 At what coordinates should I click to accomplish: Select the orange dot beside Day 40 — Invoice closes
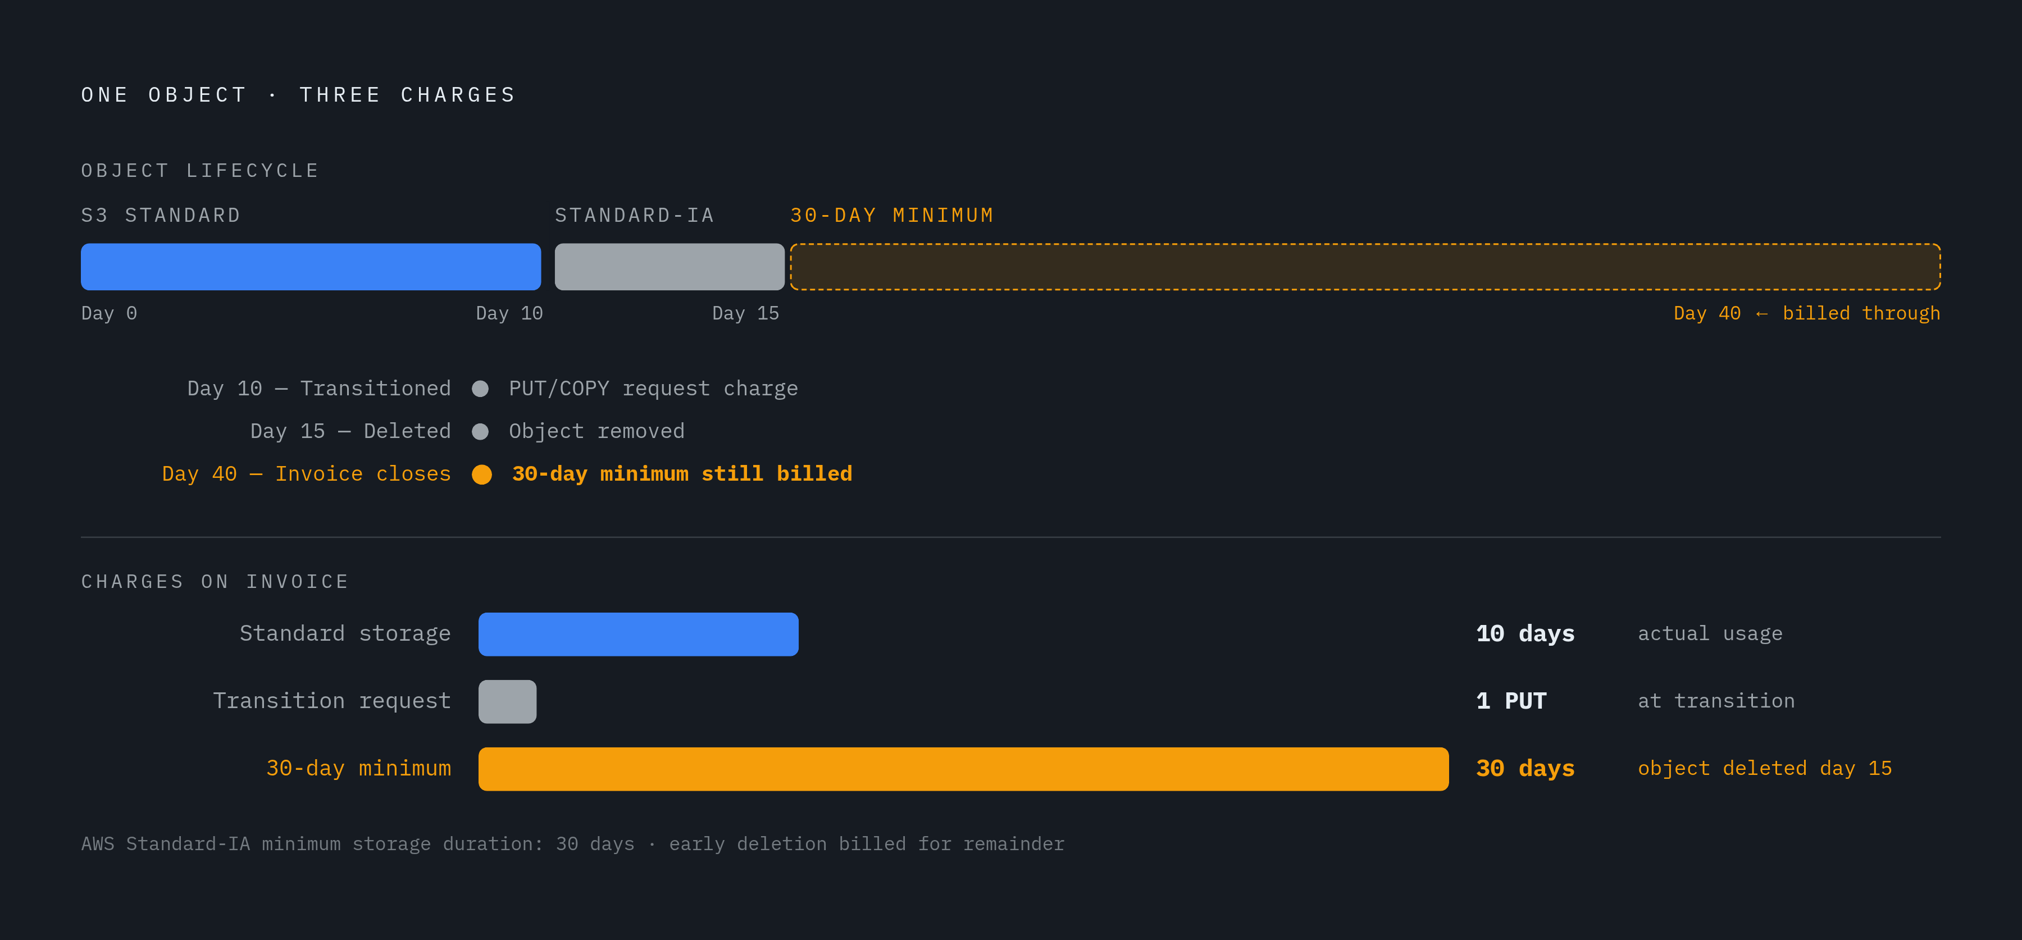[482, 474]
